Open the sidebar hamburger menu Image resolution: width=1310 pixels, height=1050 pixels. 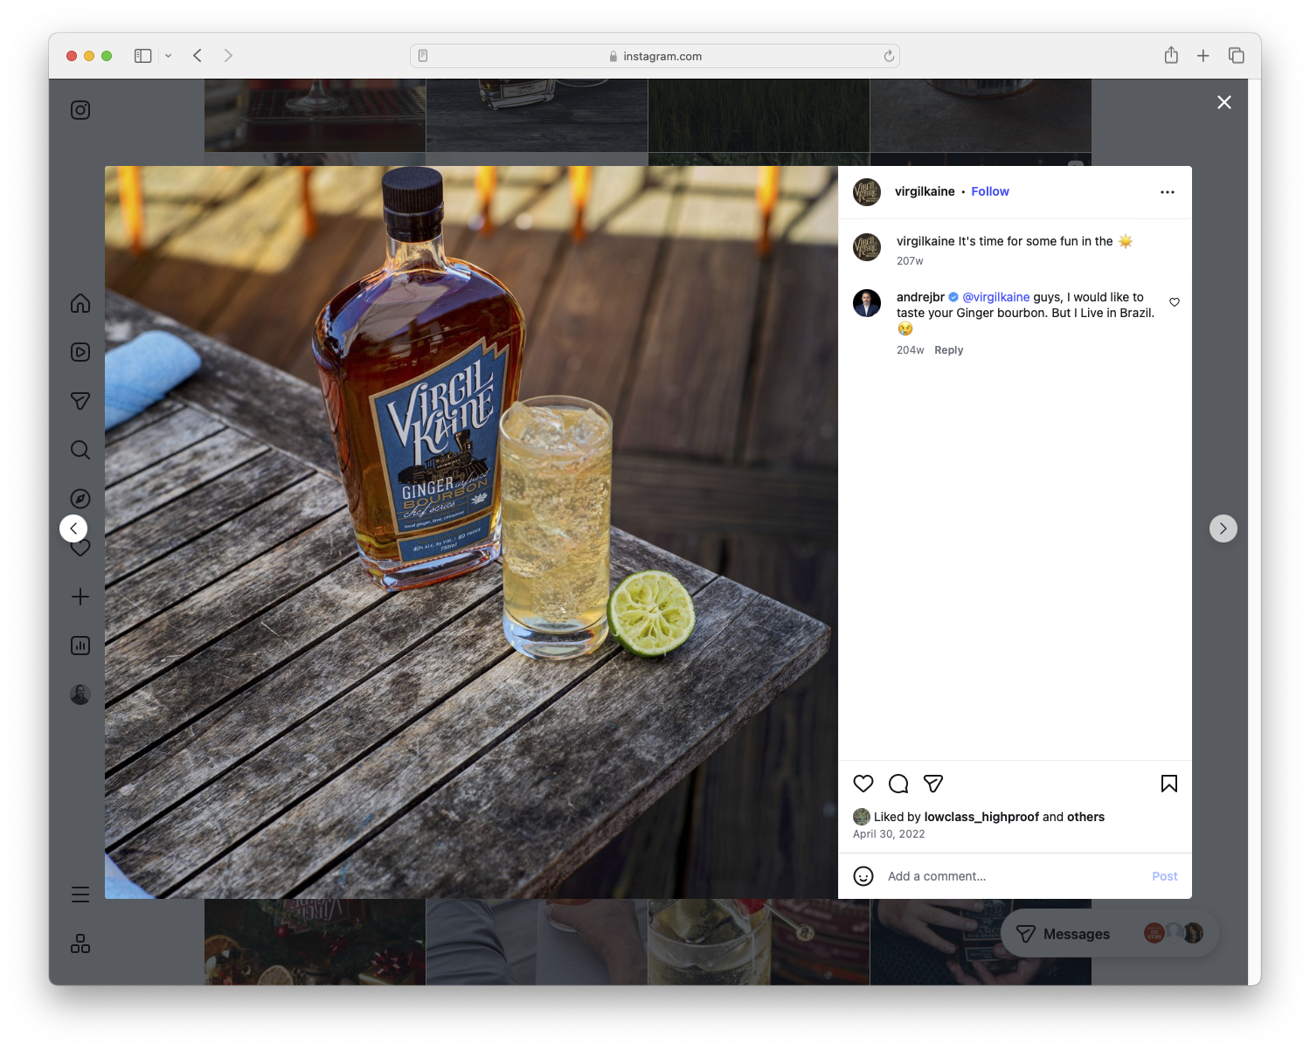click(x=80, y=894)
